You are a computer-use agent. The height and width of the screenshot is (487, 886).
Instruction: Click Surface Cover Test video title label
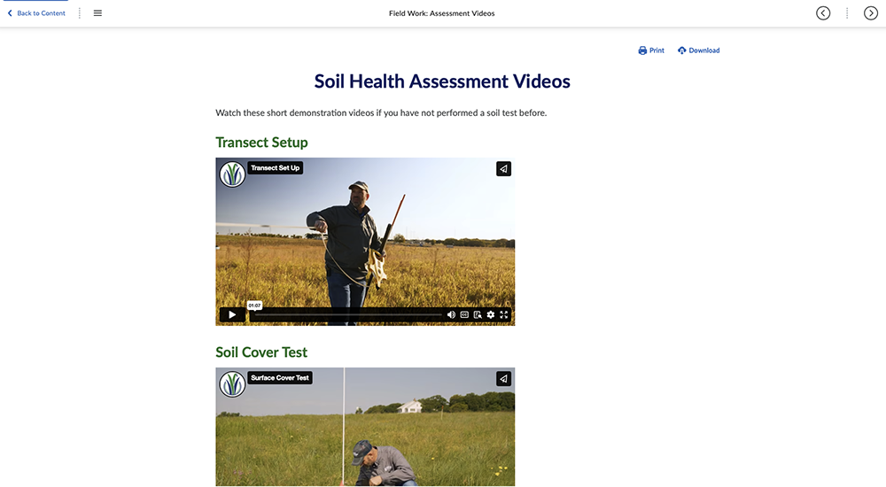279,377
